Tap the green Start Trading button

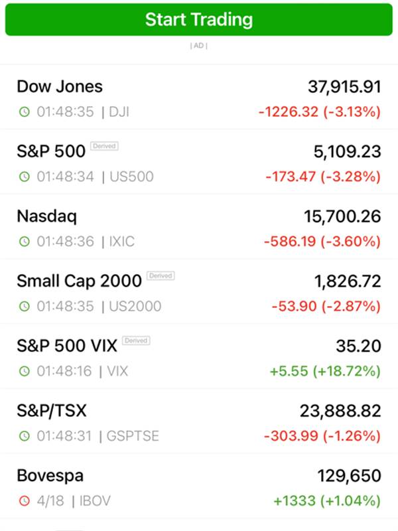[x=199, y=19]
